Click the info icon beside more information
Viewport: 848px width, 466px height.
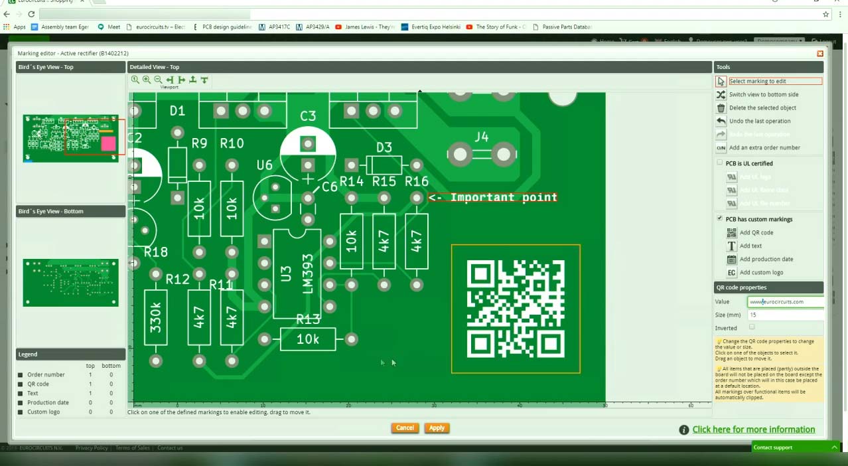pyautogui.click(x=684, y=430)
